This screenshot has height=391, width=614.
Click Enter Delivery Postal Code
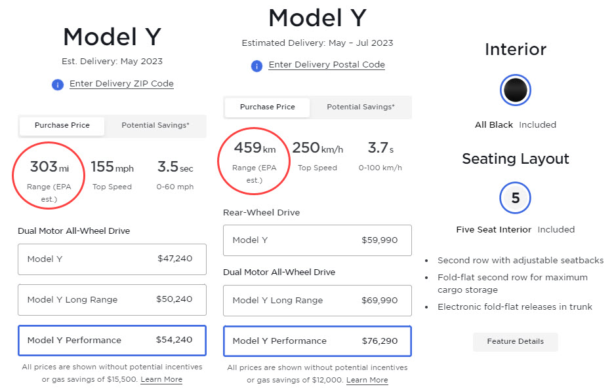[326, 65]
